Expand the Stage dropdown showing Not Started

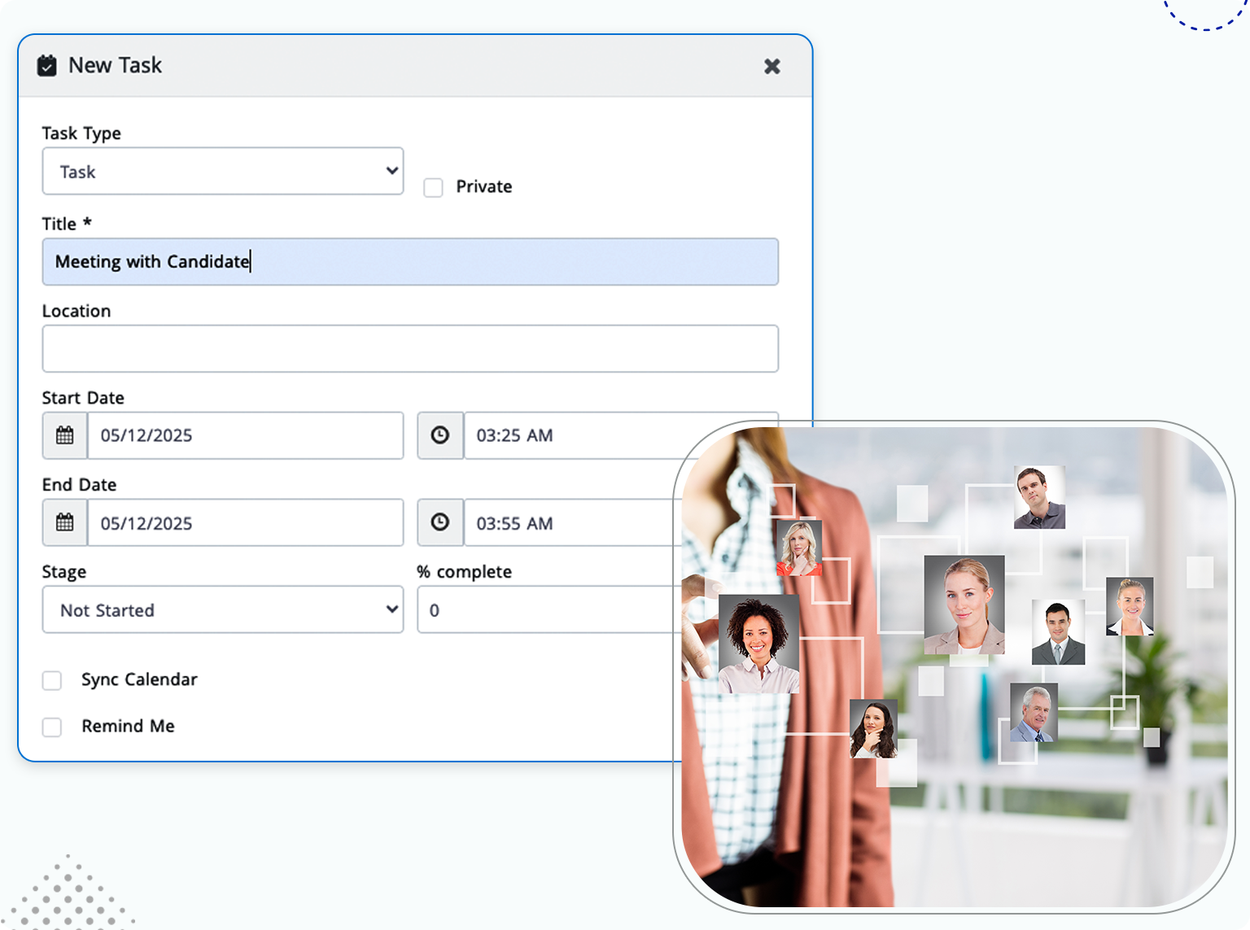[223, 609]
